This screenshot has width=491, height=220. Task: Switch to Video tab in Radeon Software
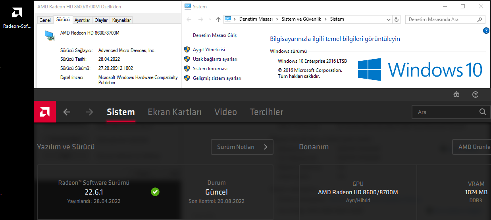point(225,112)
